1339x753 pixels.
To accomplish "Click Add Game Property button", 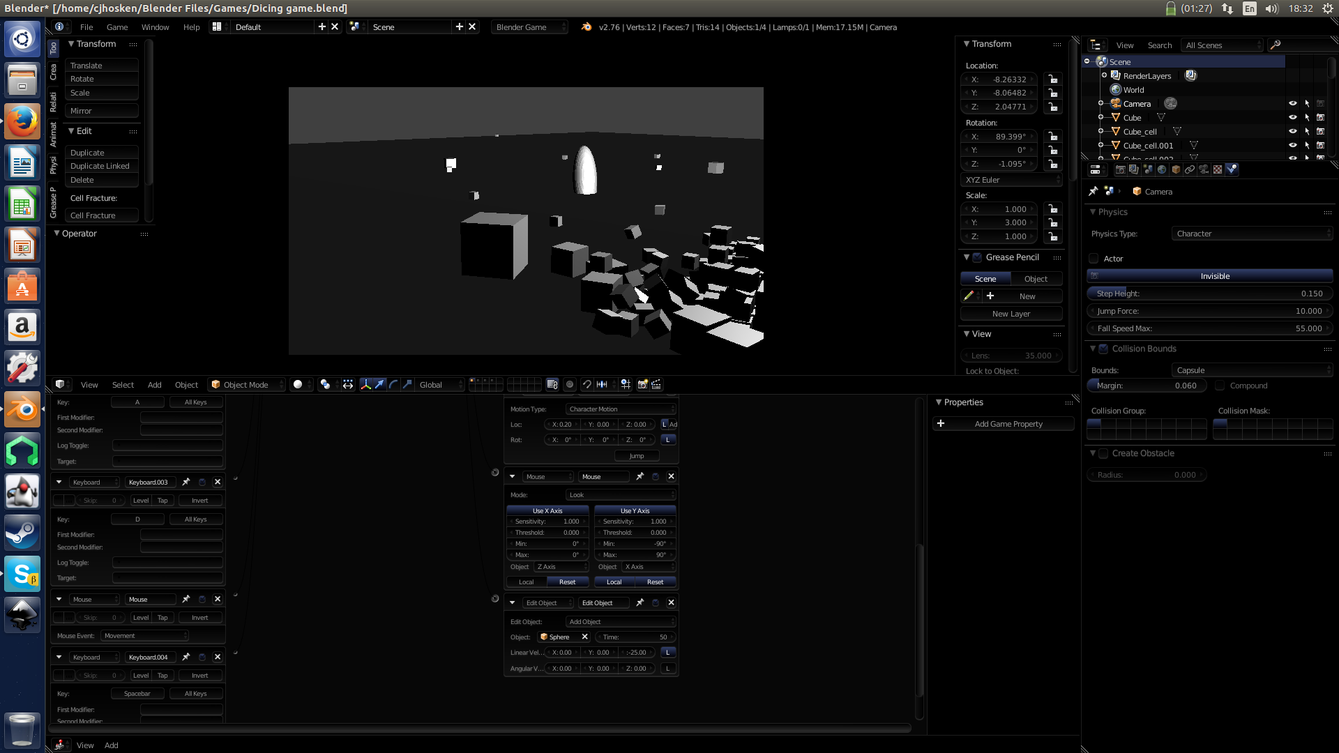I will click(x=1003, y=424).
